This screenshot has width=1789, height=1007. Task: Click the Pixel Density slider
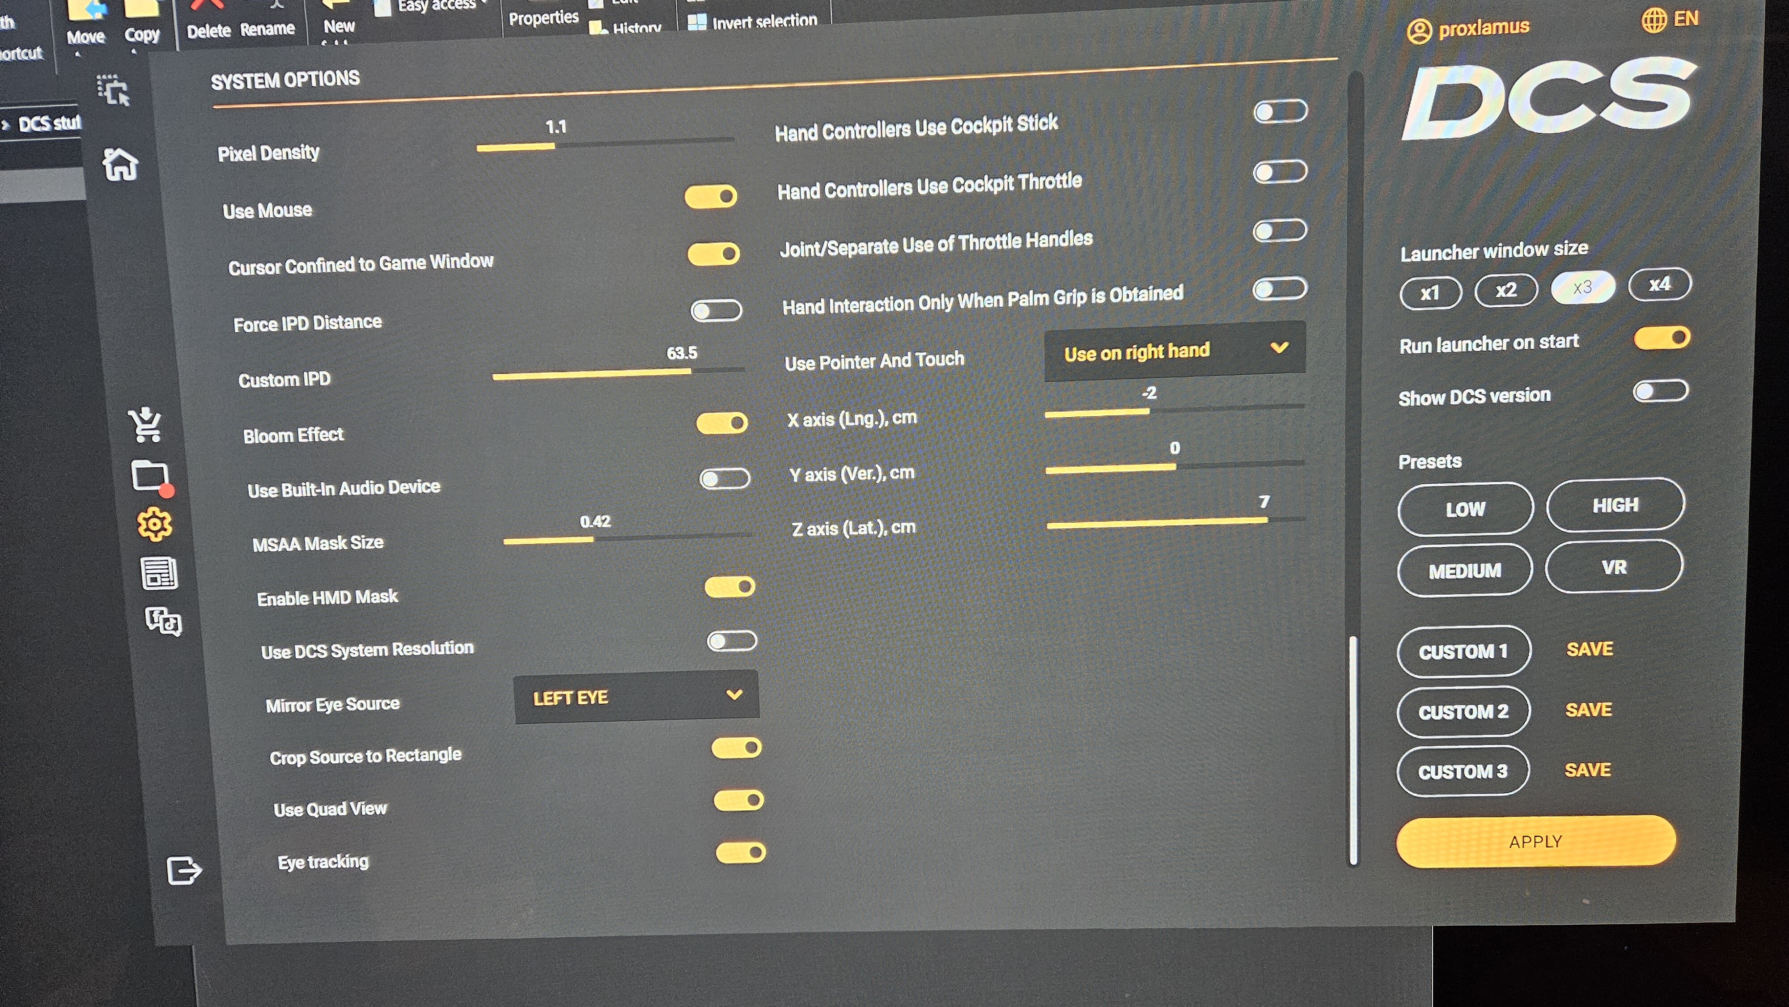606,144
